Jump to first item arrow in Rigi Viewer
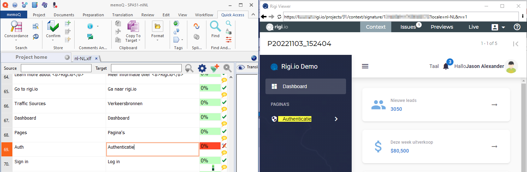 (x=515, y=44)
